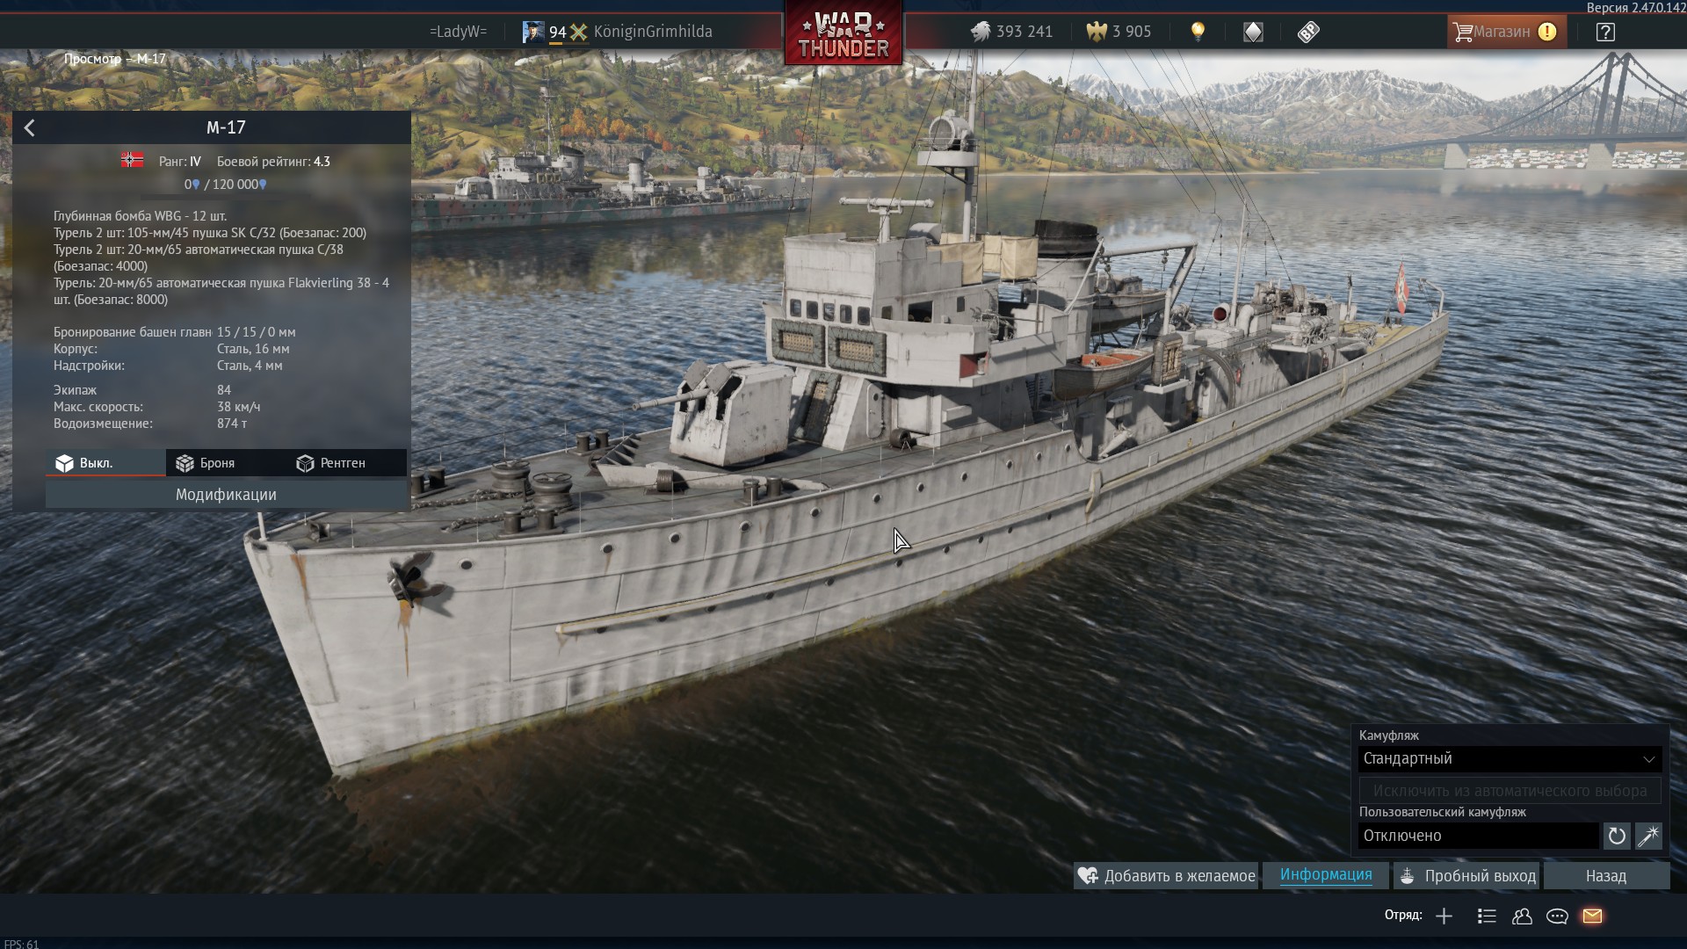Image resolution: width=1687 pixels, height=949 pixels.
Task: Add squad member with plus icon
Action: [x=1444, y=916]
